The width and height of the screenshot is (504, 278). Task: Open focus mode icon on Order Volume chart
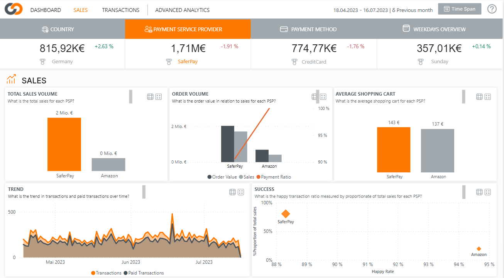pos(323,97)
